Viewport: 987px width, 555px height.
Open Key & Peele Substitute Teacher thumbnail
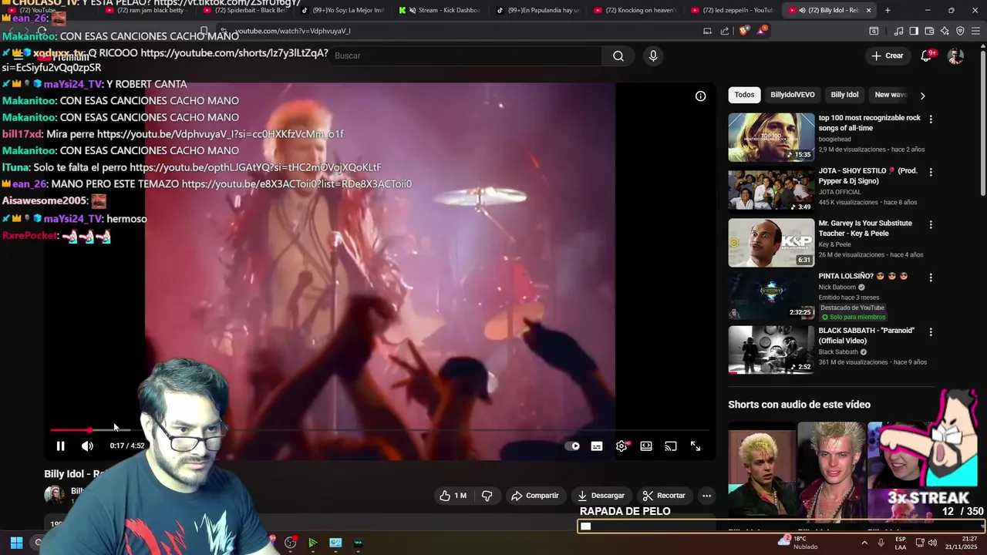[x=771, y=243]
